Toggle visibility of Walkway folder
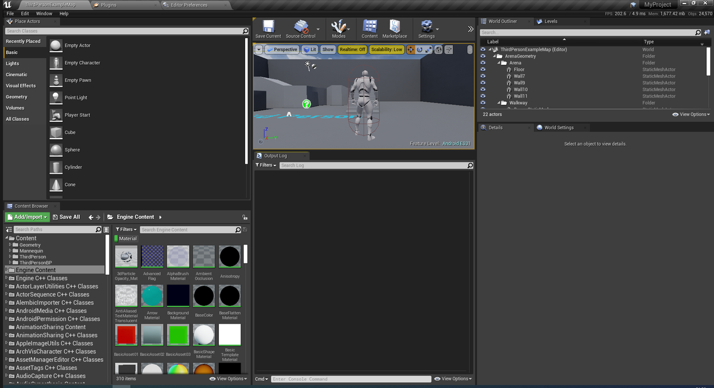This screenshot has width=714, height=388. point(483,102)
